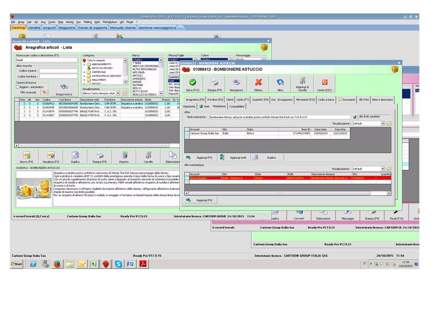Image resolution: width=431 pixels, height=323 pixels.
Task: Open the Statistiche tab
Action: point(189,106)
